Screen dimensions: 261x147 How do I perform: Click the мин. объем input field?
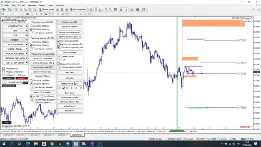coord(60,56)
